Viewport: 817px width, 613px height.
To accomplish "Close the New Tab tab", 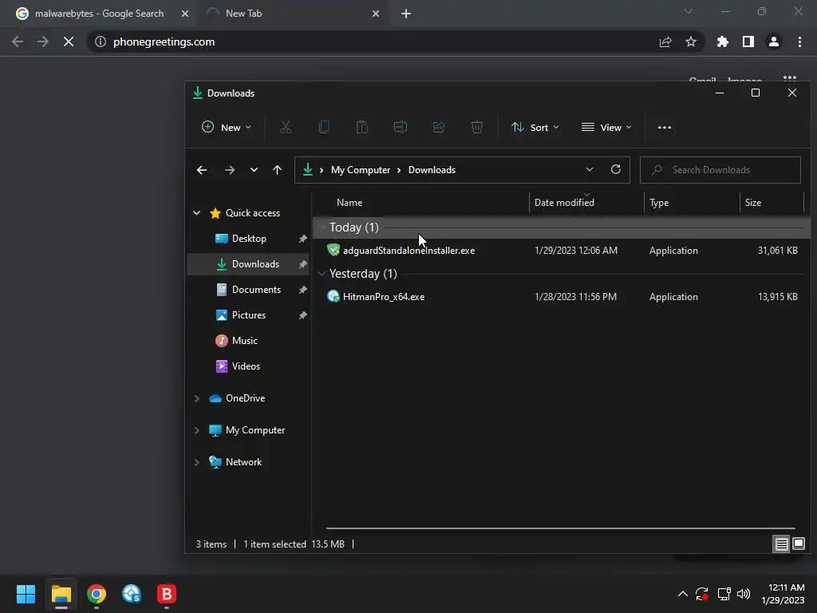I will point(376,14).
